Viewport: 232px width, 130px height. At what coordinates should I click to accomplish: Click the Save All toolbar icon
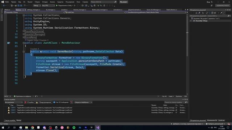click(x=21, y=6)
